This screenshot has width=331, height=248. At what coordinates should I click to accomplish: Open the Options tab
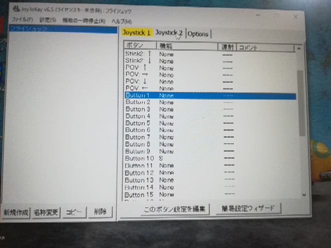click(198, 34)
